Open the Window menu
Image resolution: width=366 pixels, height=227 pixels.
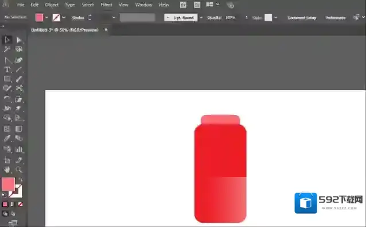tap(143, 5)
